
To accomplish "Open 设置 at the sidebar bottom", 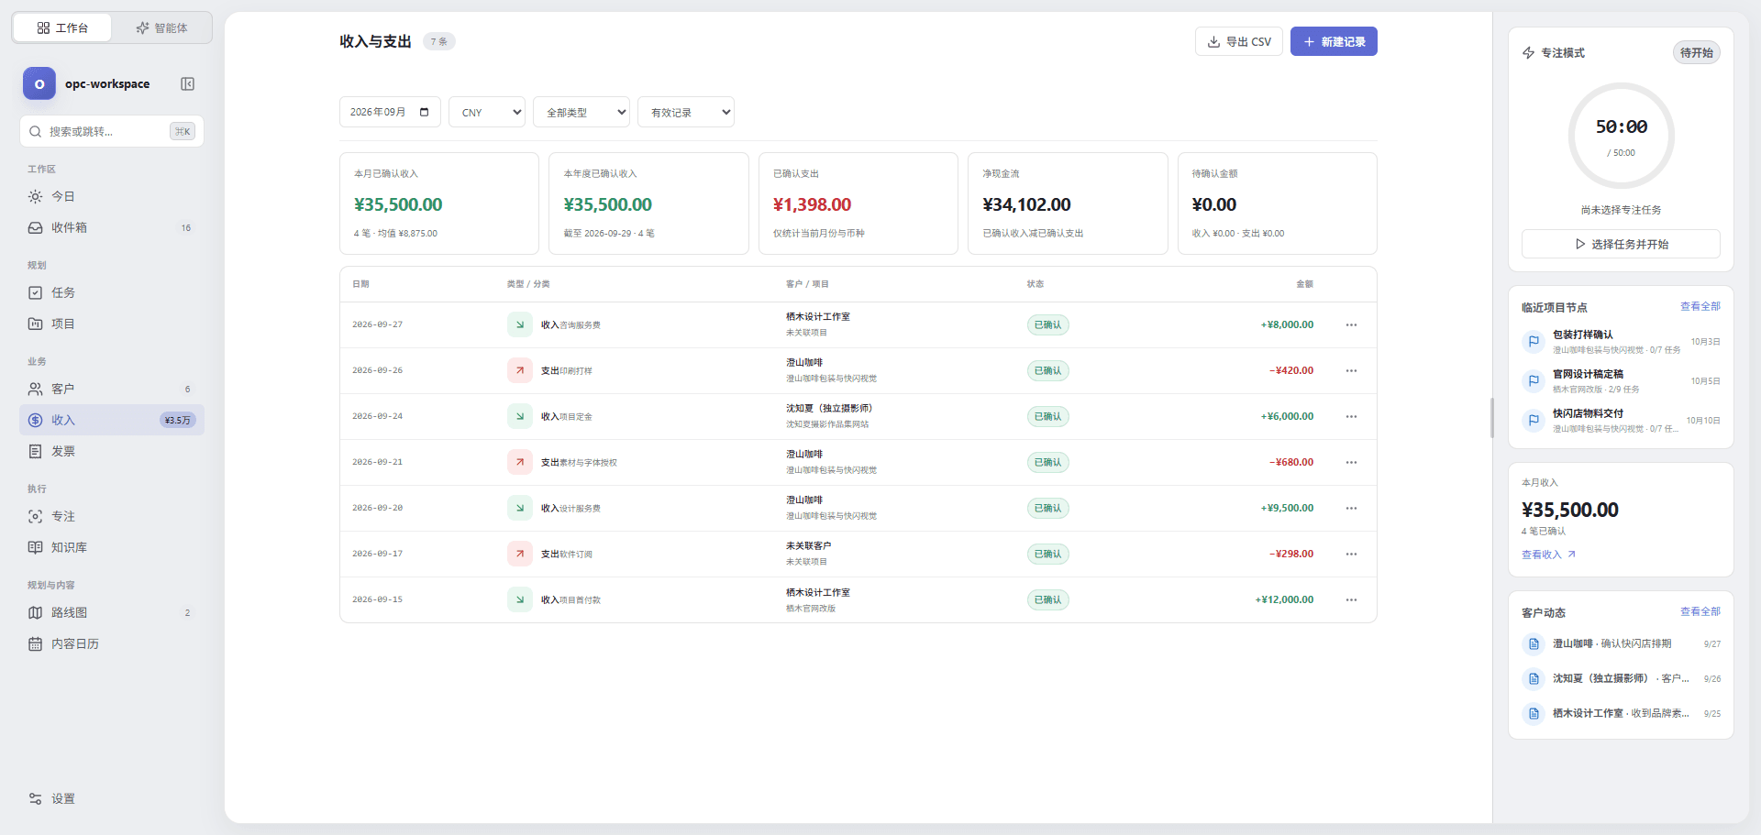I will click(x=112, y=799).
